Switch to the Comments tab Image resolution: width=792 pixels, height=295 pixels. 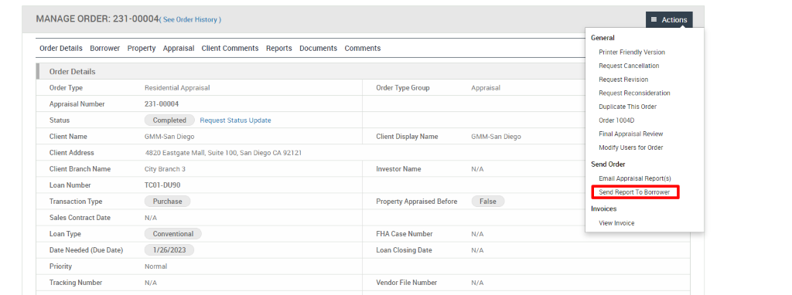coord(363,49)
